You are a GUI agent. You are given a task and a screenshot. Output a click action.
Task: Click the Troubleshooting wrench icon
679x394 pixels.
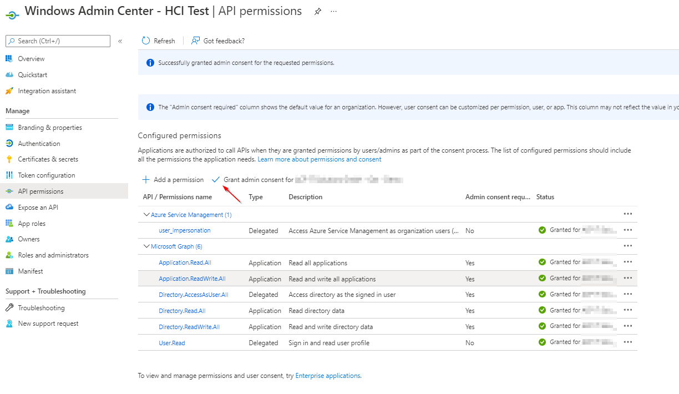(x=9, y=308)
